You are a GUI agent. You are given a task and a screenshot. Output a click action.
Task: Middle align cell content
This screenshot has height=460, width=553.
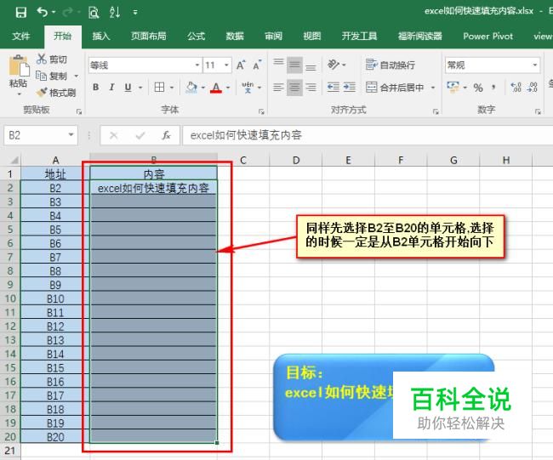pyautogui.click(x=294, y=65)
